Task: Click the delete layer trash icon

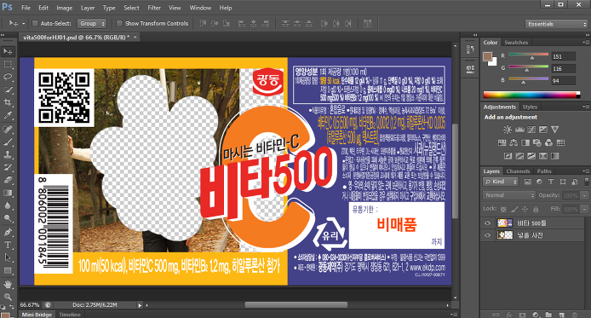Action: 575,315
